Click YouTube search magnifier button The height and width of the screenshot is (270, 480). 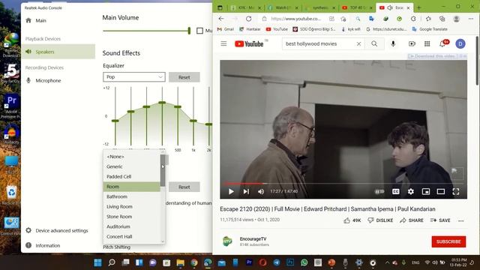[x=374, y=43]
